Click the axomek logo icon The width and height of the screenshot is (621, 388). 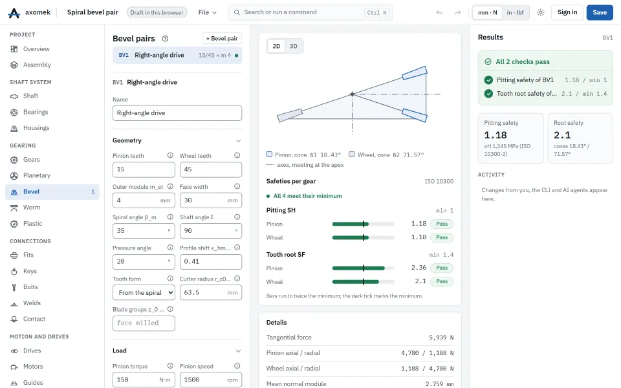tap(14, 13)
